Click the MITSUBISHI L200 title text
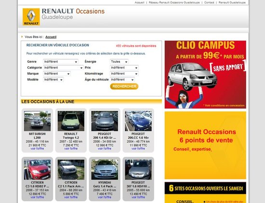Image resolution: width=265 pixels, height=203 pixels. coord(37,135)
